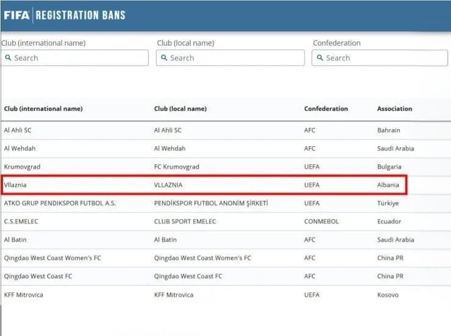Sort by Association column header
The height and width of the screenshot is (336, 451).
tap(394, 109)
